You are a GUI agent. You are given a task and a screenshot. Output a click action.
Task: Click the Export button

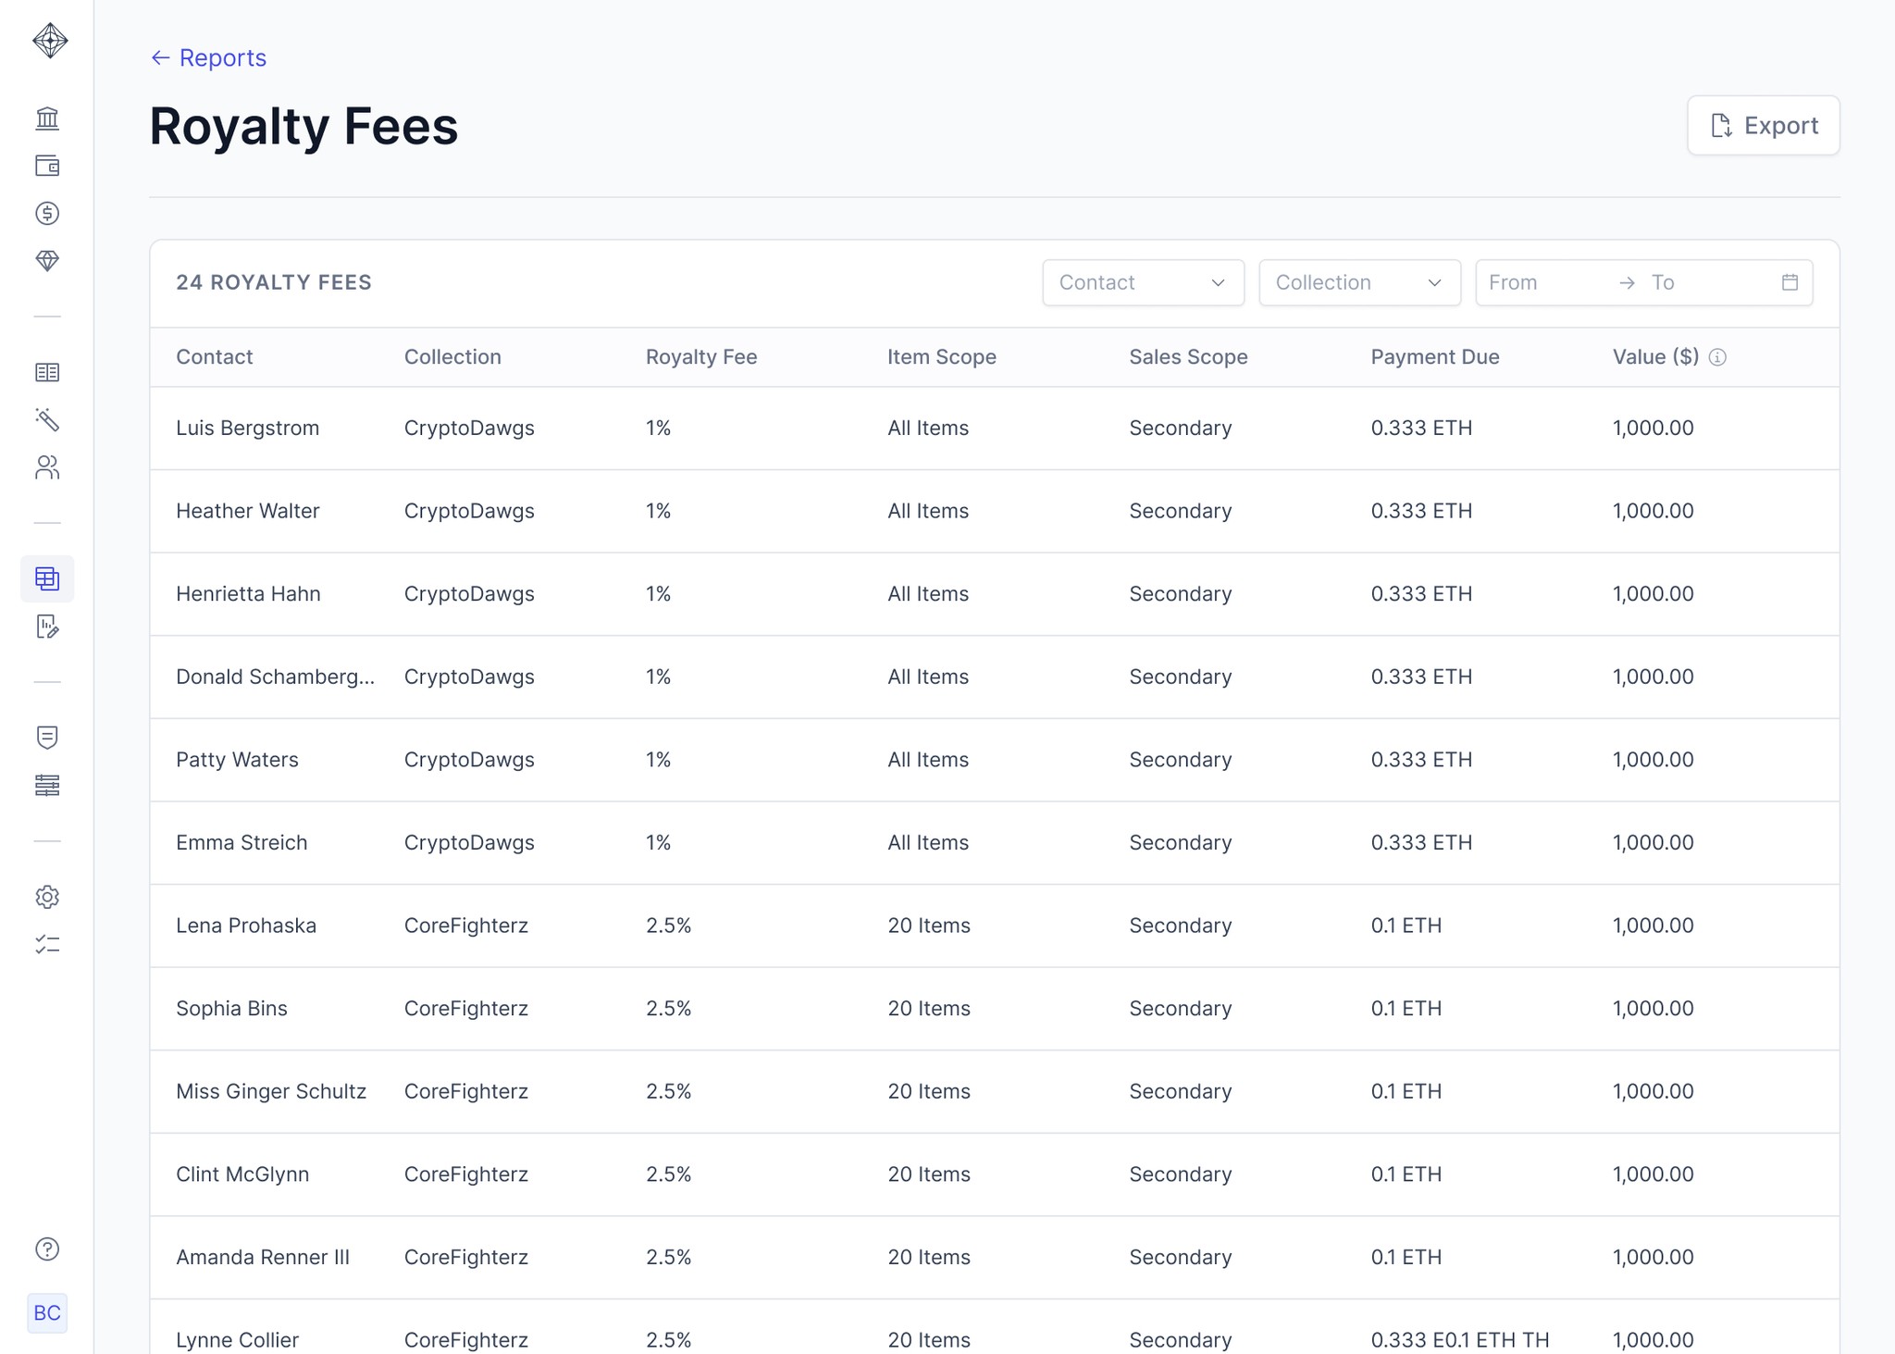tap(1764, 125)
